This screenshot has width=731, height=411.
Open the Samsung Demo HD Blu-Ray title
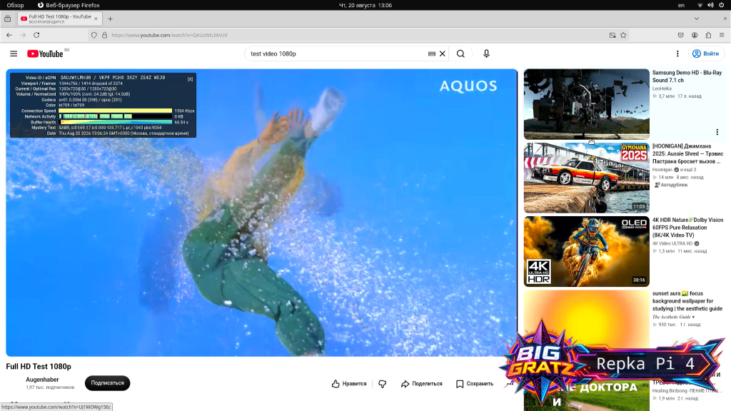coord(687,76)
